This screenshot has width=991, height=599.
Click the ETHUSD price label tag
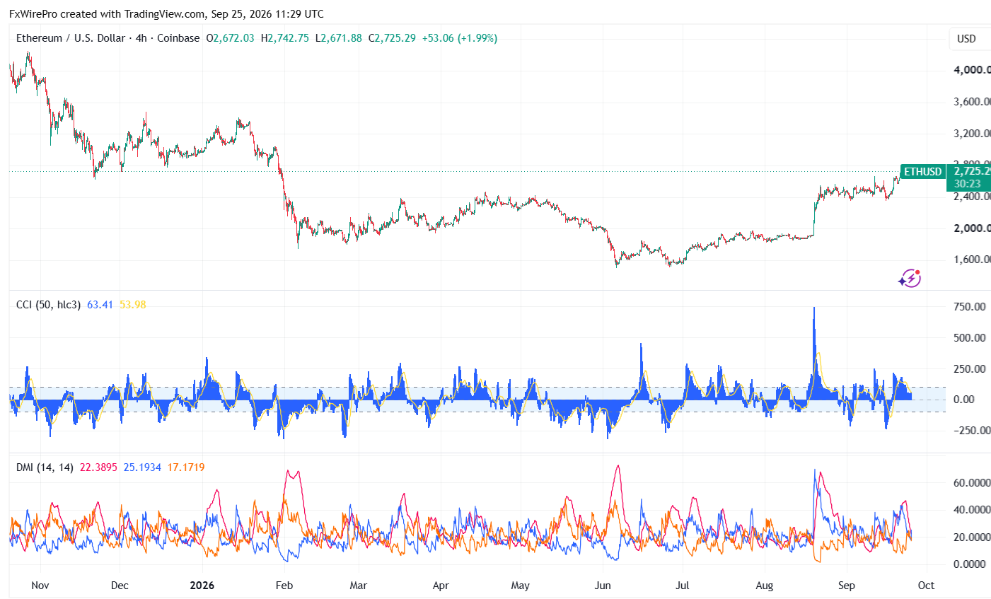(x=923, y=172)
